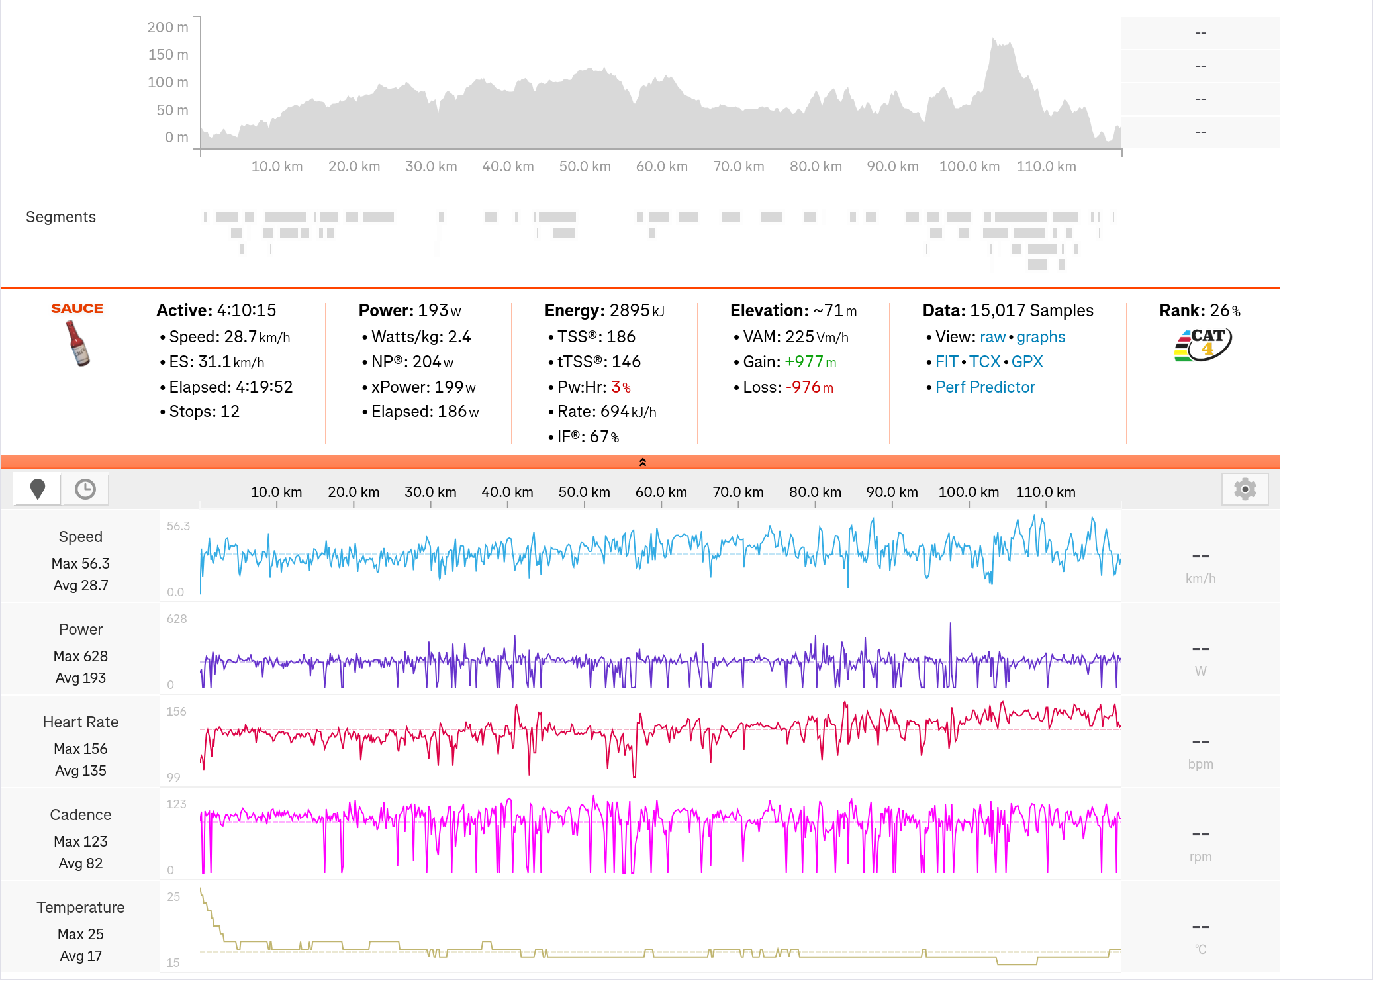Open graph settings gear icon
This screenshot has height=981, width=1373.
pos(1245,489)
